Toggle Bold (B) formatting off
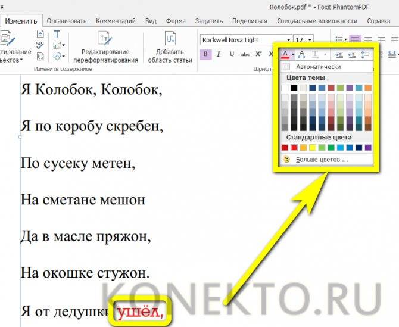The height and width of the screenshot is (327, 399). [205, 54]
